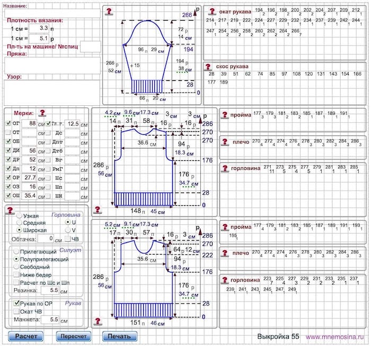Open help icon in front piece diagram
The width and height of the screenshot is (371, 346).
coord(98,321)
